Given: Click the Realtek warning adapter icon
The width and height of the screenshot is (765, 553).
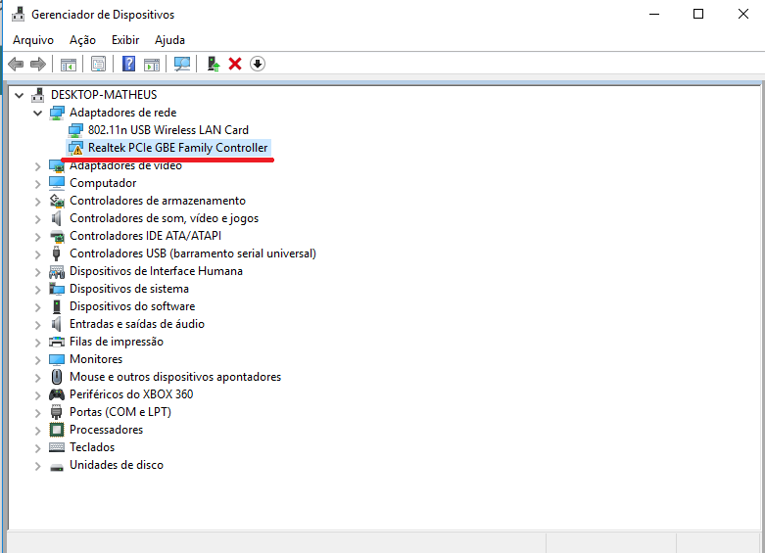Looking at the screenshot, I should (75, 148).
